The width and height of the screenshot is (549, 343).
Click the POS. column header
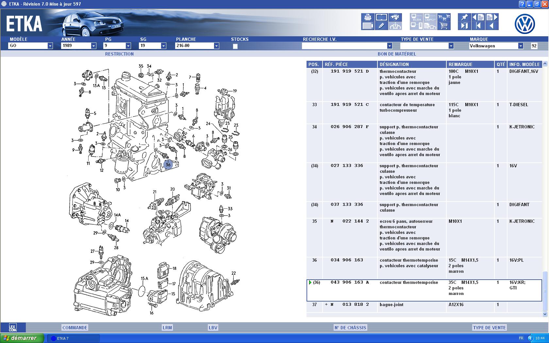tap(314, 64)
